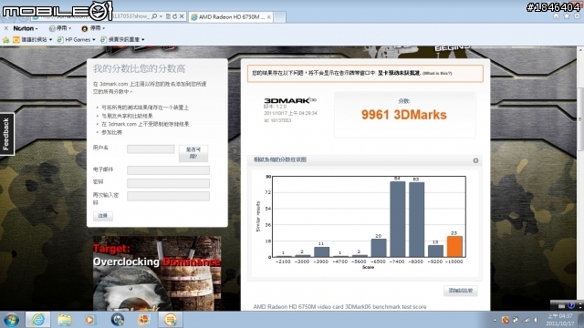Open the network signal tray icon
Screen dimensions: 584x328
526,320
